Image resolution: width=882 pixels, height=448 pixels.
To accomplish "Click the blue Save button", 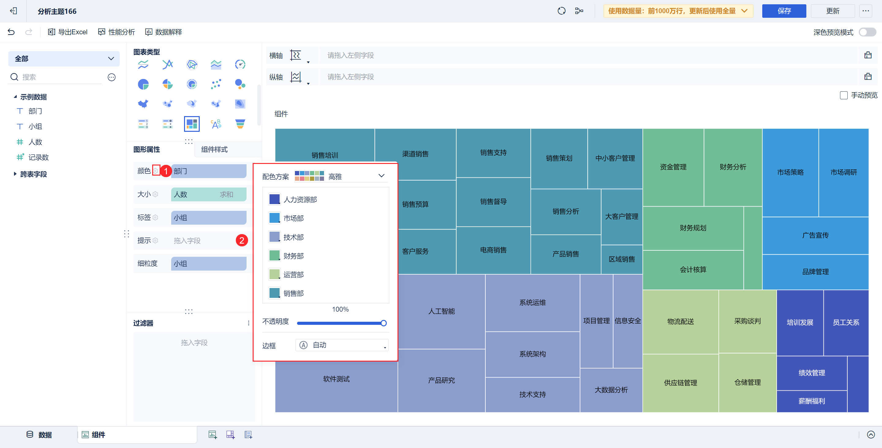I will (x=783, y=11).
